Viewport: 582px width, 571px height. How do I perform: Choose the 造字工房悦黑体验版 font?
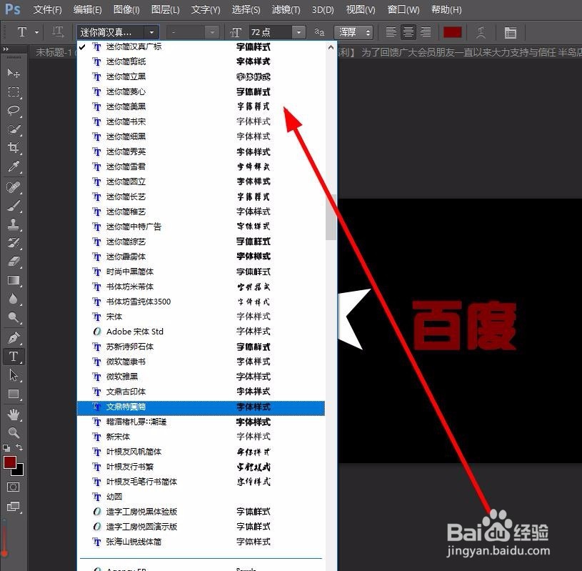[201, 512]
